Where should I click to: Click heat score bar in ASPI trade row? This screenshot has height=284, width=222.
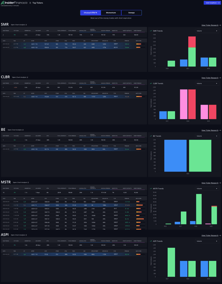(x=140, y=254)
